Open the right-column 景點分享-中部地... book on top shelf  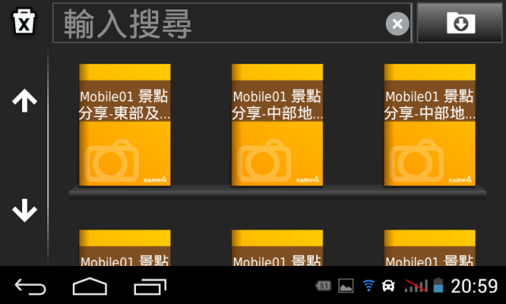click(429, 125)
